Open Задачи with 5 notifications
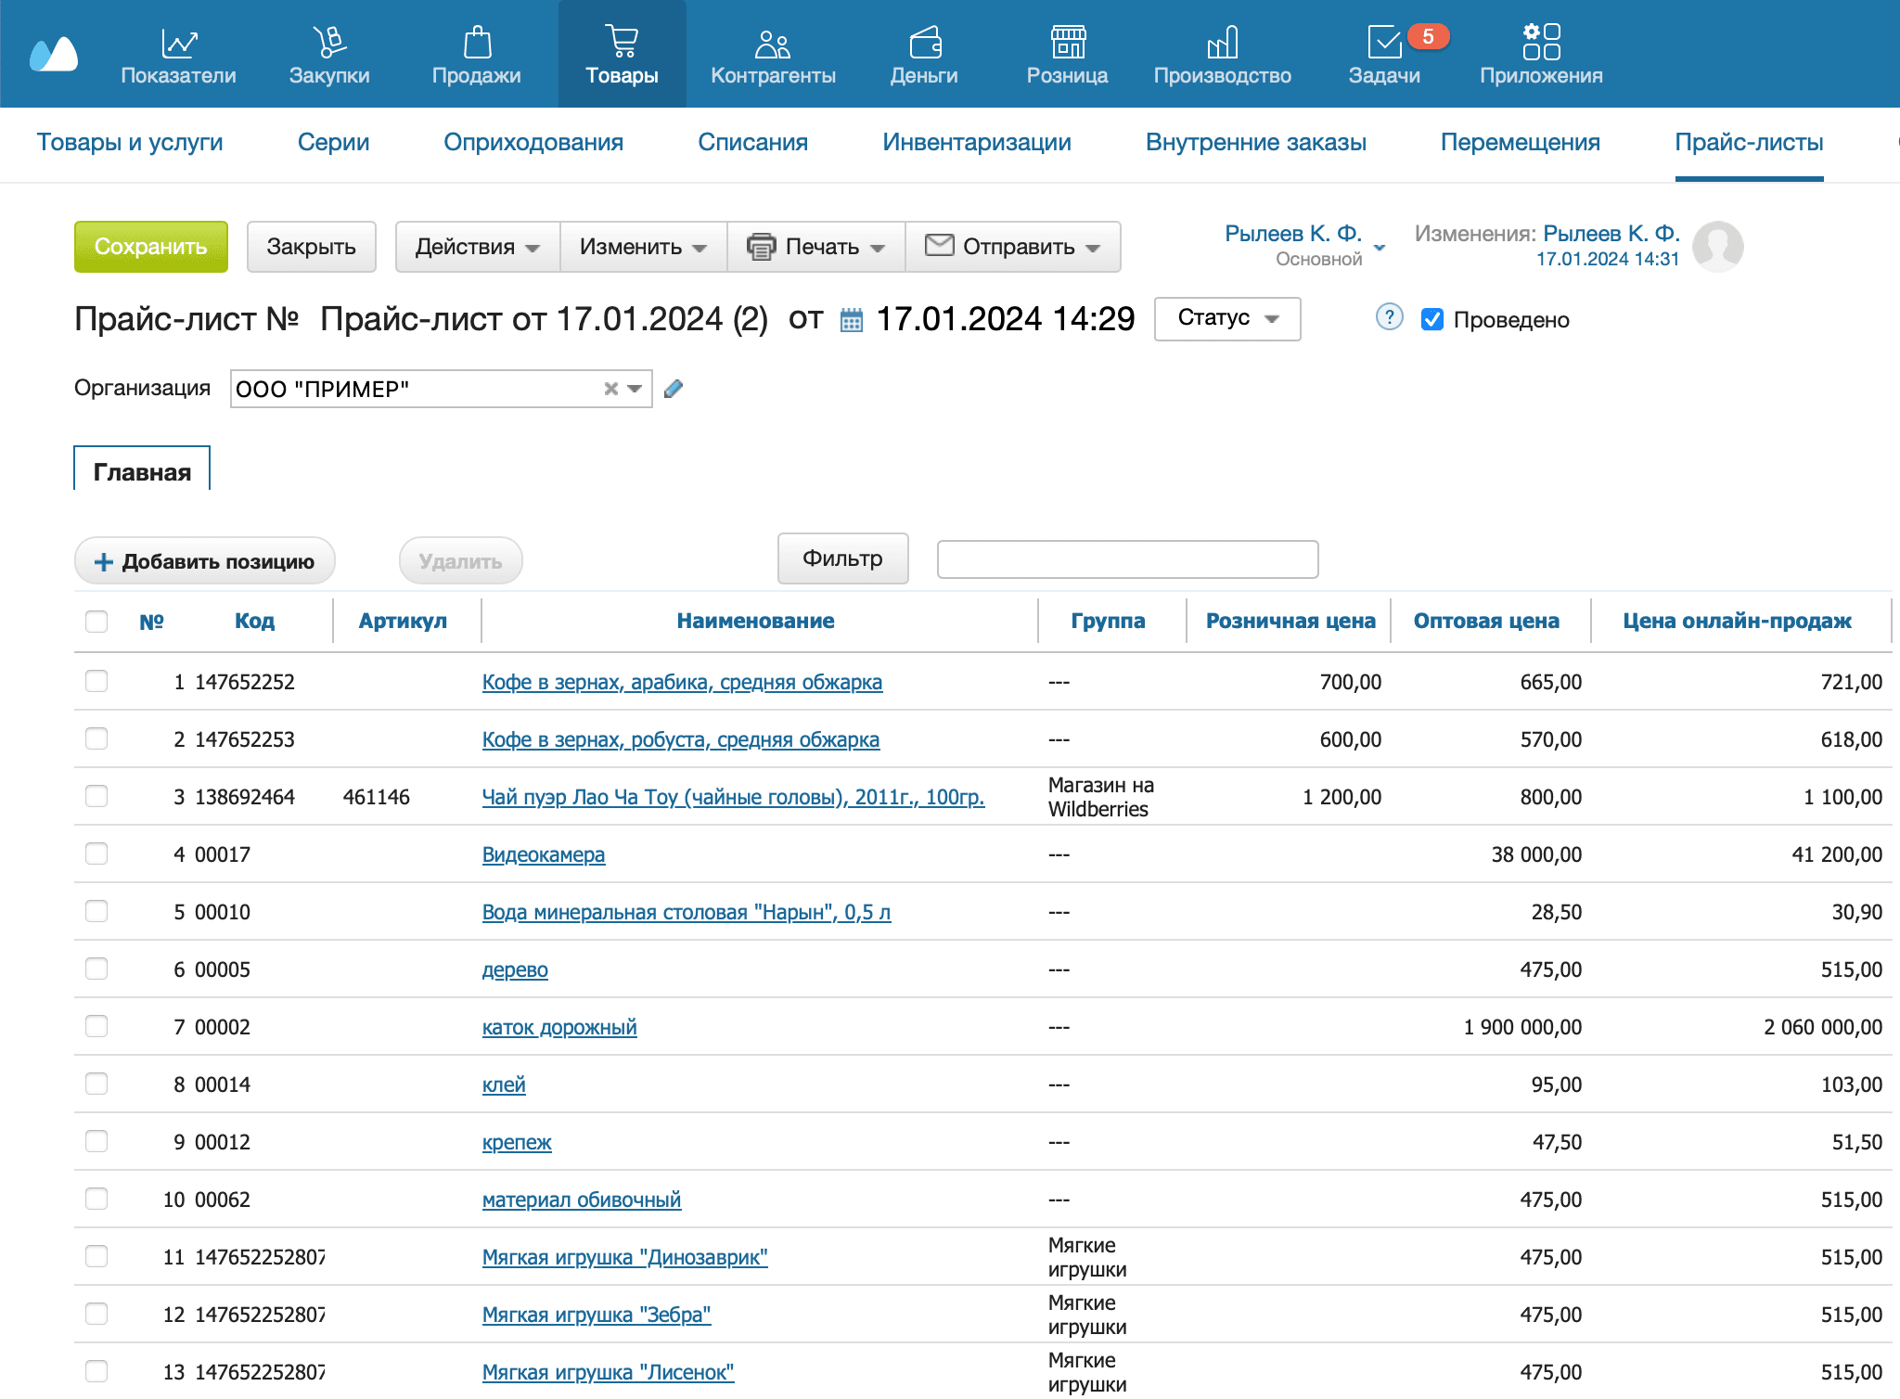Image resolution: width=1900 pixels, height=1399 pixels. (x=1384, y=43)
